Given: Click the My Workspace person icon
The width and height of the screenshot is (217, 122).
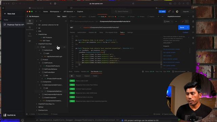Looking at the screenshot, I should (x=27, y=17).
